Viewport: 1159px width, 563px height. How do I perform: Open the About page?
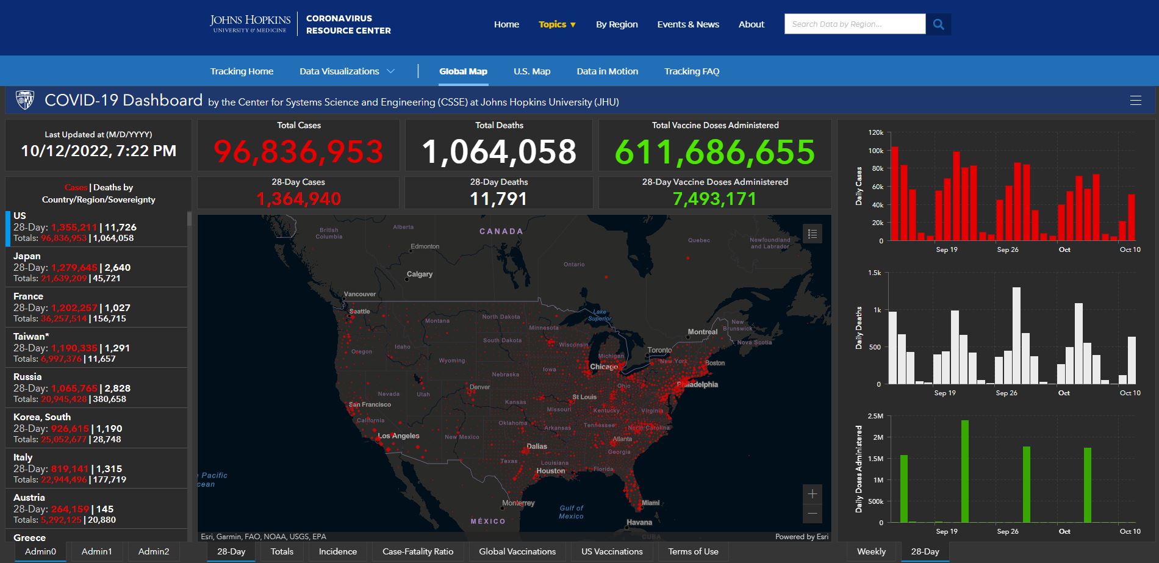click(x=751, y=24)
